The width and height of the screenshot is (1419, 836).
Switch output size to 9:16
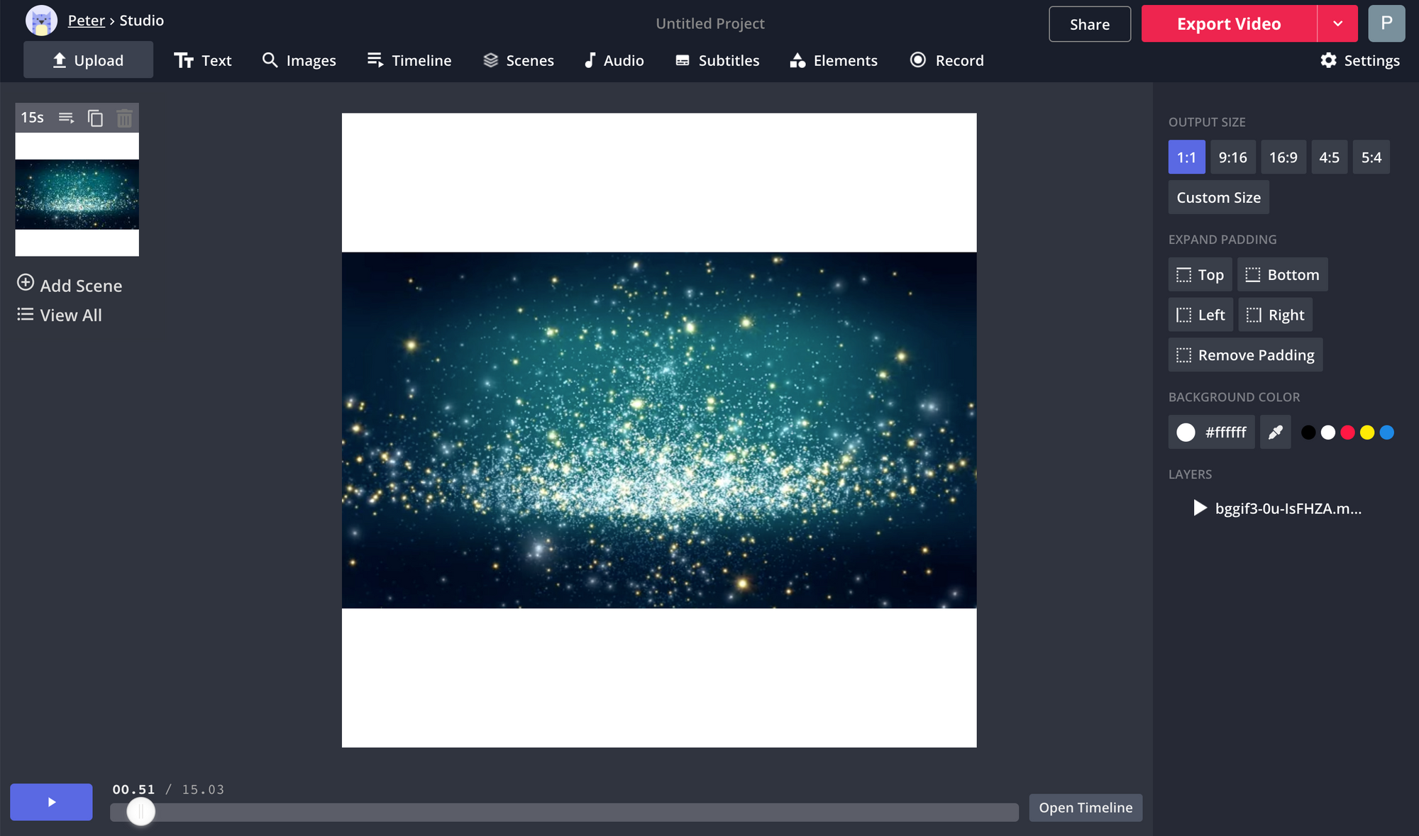1232,157
